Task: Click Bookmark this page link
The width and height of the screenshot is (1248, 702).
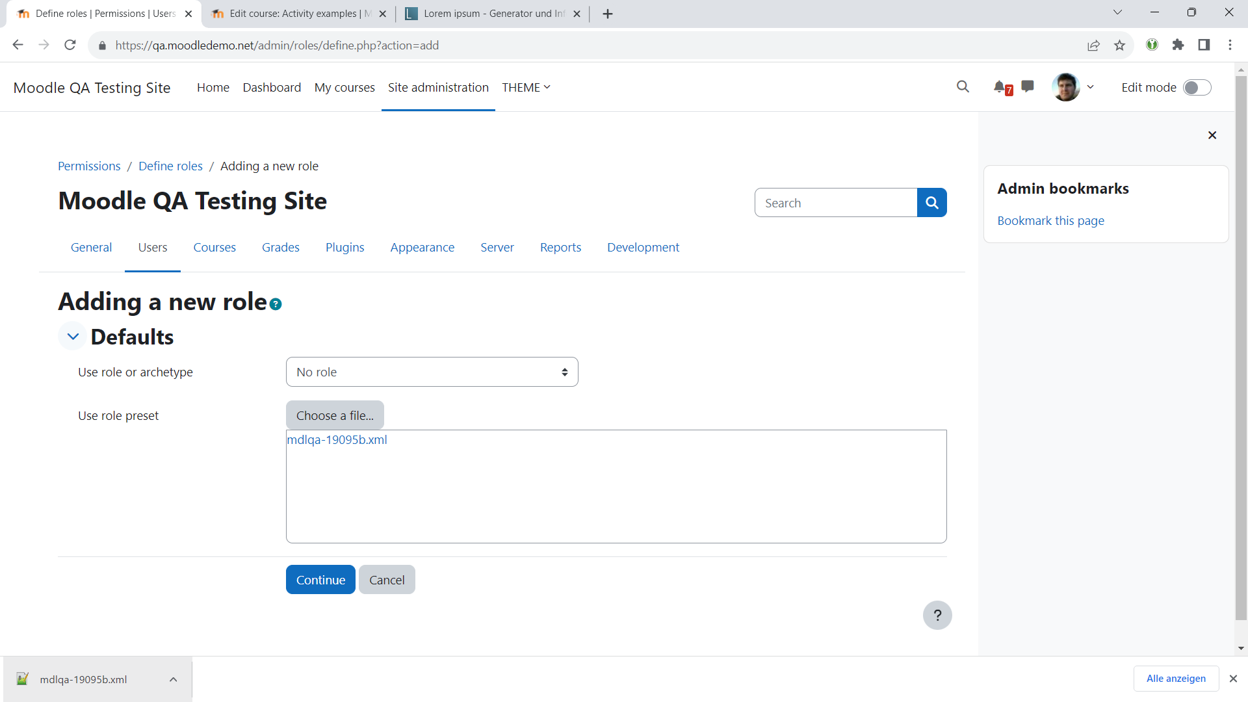Action: click(1050, 221)
